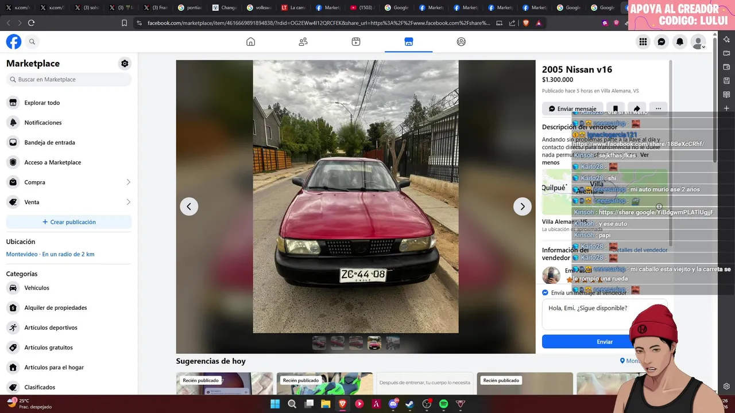Switch to the (1503) YouTube browser tab
The height and width of the screenshot is (413, 735).
(362, 7)
